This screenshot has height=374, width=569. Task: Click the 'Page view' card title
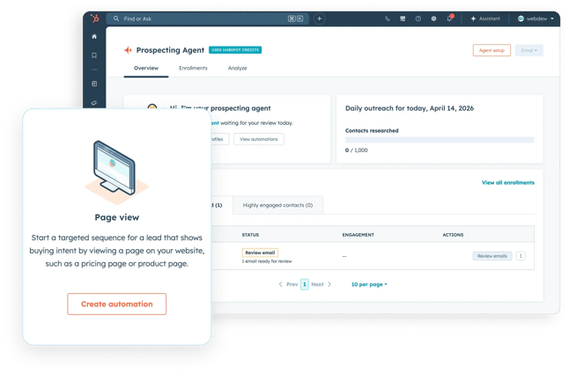click(x=117, y=217)
